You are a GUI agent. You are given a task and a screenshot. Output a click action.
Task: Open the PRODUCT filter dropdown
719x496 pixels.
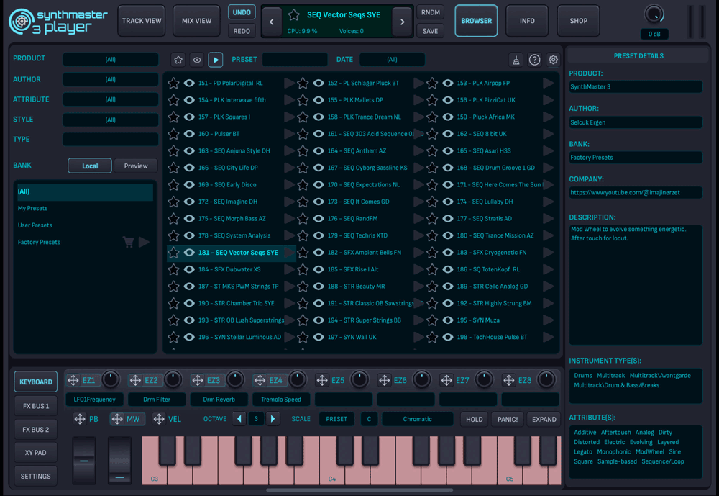[111, 60]
